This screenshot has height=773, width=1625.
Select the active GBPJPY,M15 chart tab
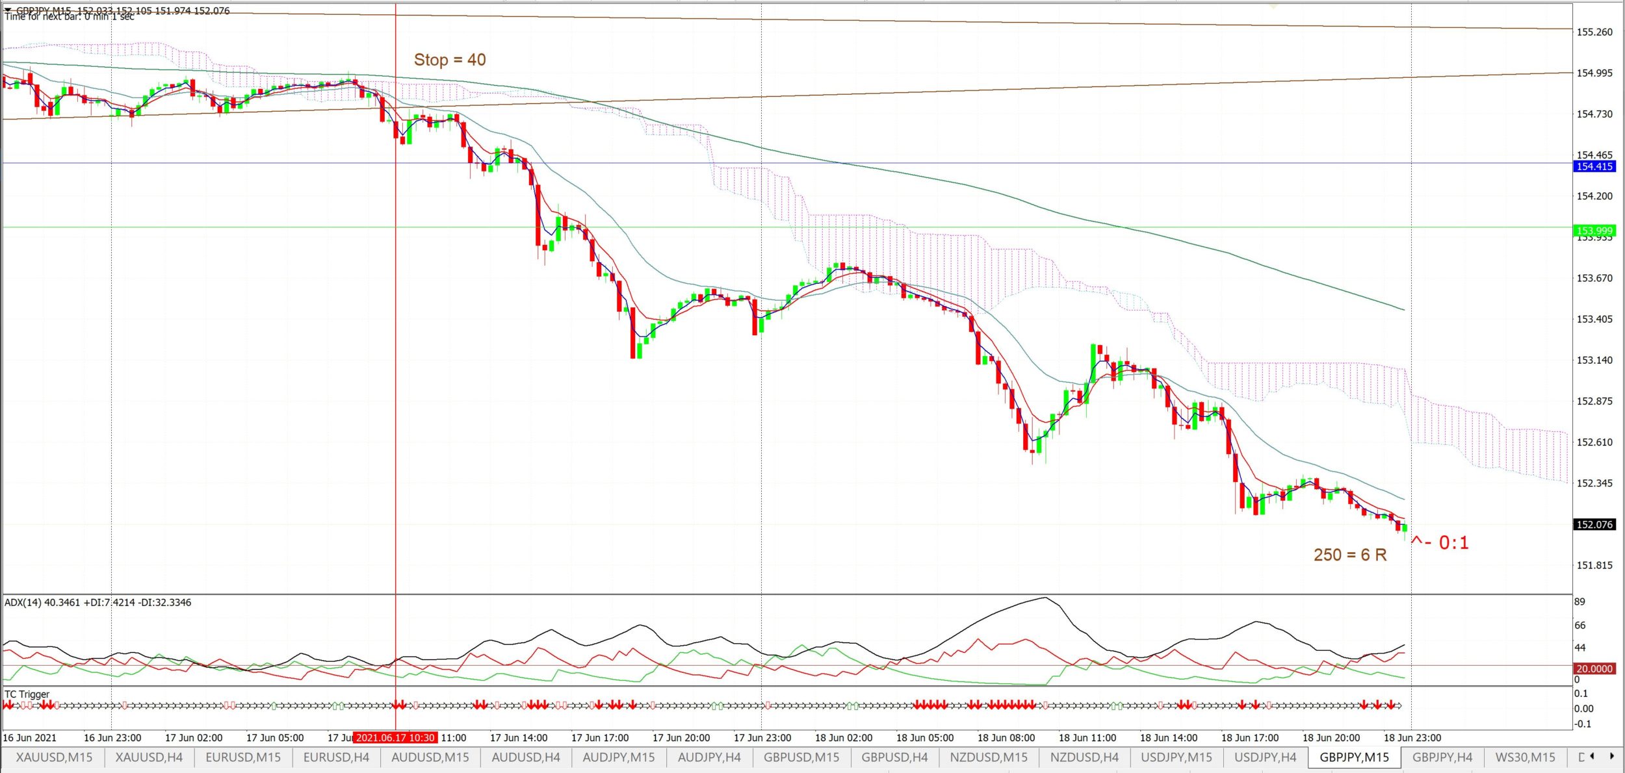click(1354, 757)
